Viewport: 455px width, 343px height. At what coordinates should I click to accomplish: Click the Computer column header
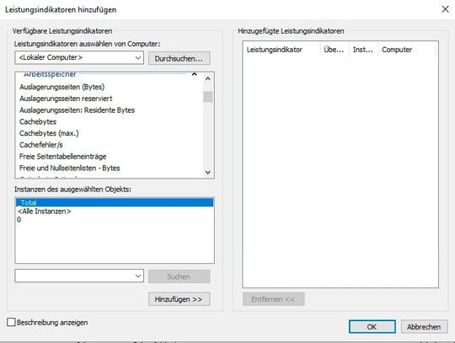pos(407,50)
